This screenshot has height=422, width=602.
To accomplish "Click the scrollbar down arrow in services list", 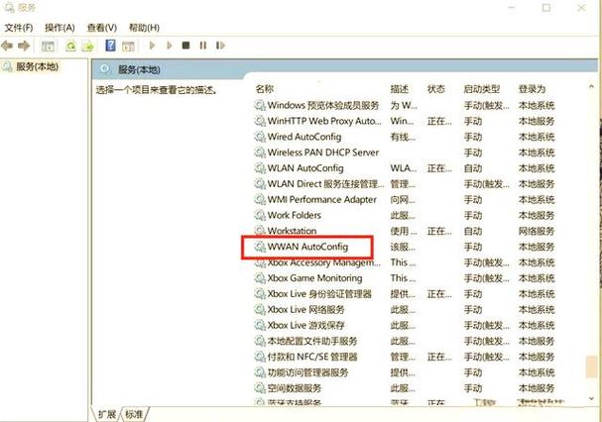I will [591, 398].
